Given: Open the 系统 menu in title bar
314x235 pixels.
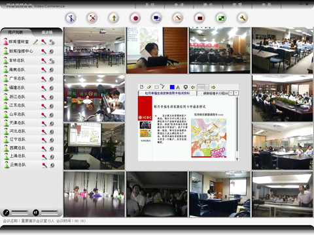Looking at the screenshot, I should pos(150,5).
